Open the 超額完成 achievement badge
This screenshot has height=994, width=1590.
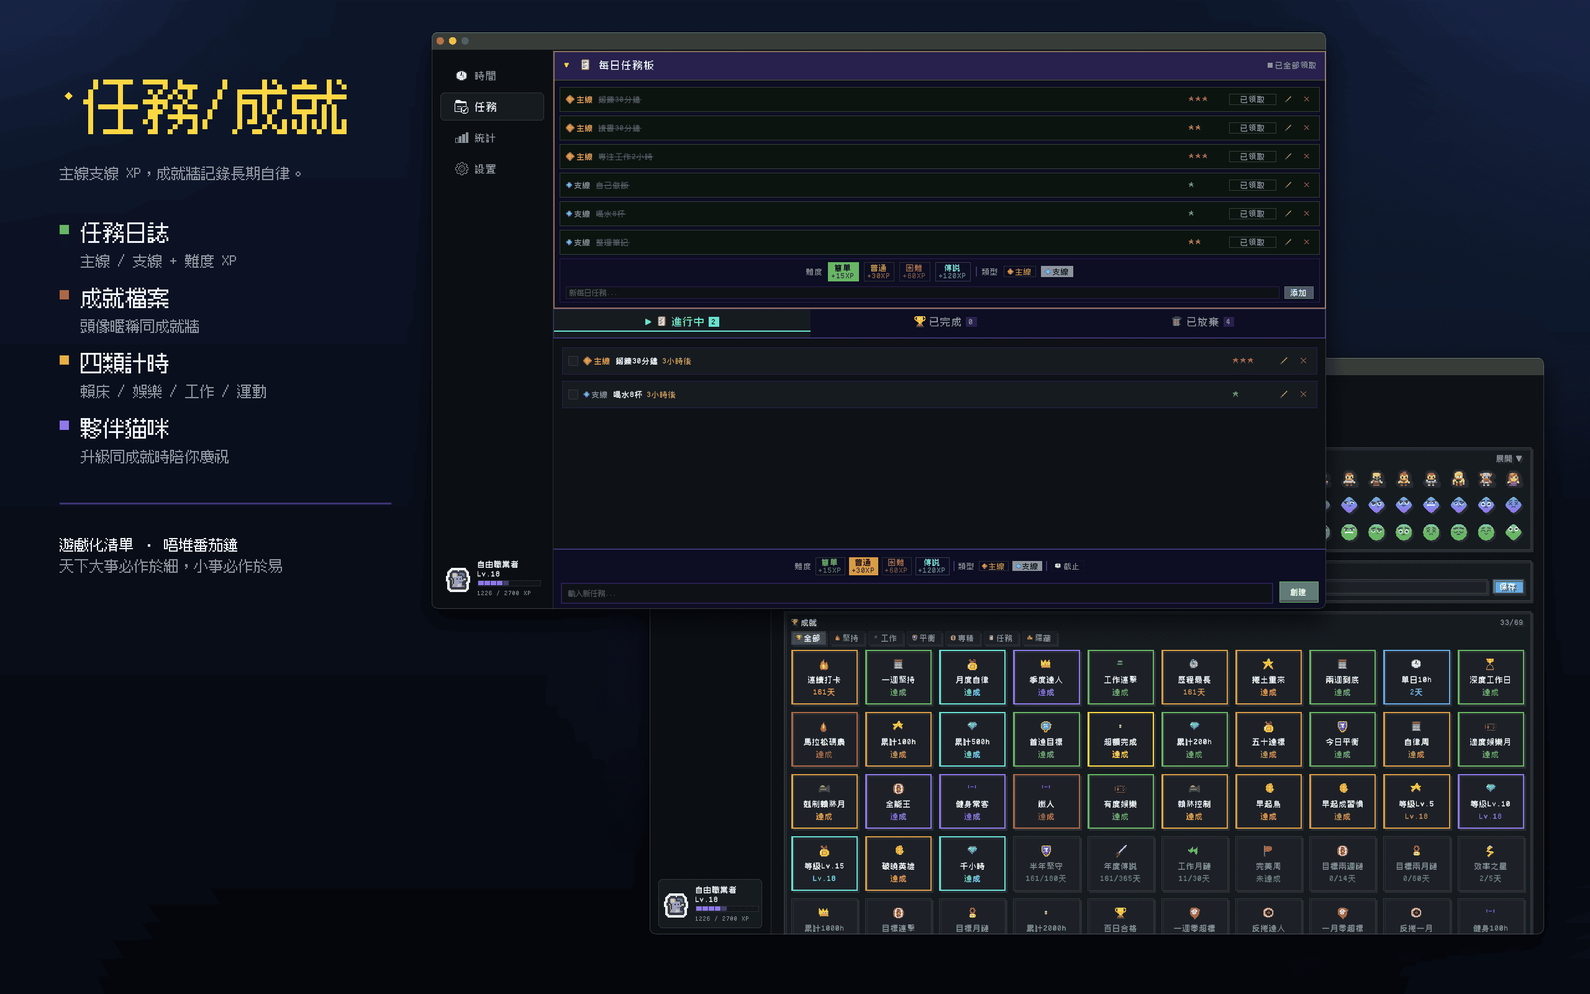[x=1120, y=739]
